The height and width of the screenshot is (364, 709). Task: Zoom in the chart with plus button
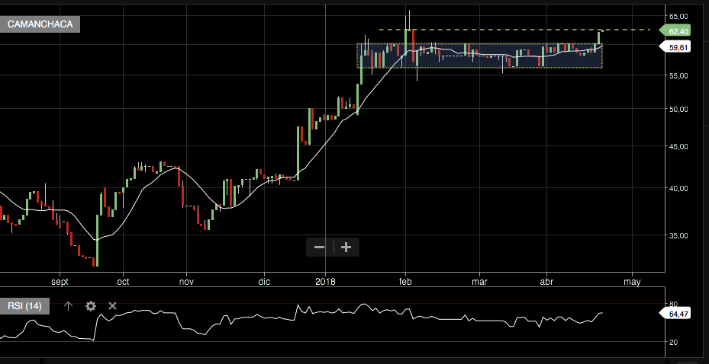346,247
